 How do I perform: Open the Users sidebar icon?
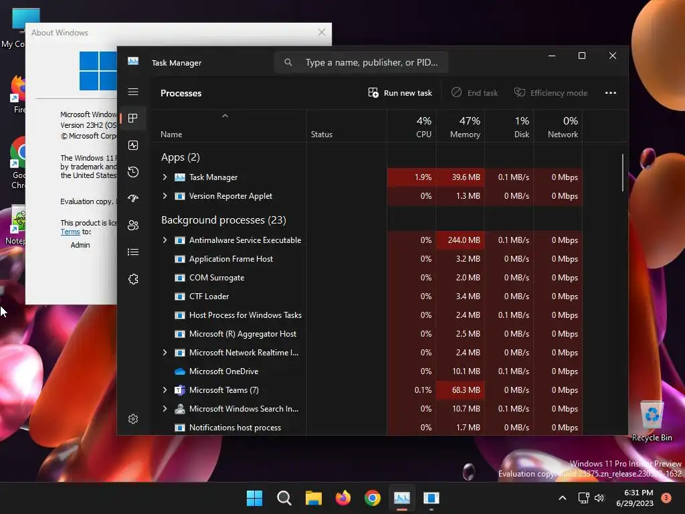(133, 225)
